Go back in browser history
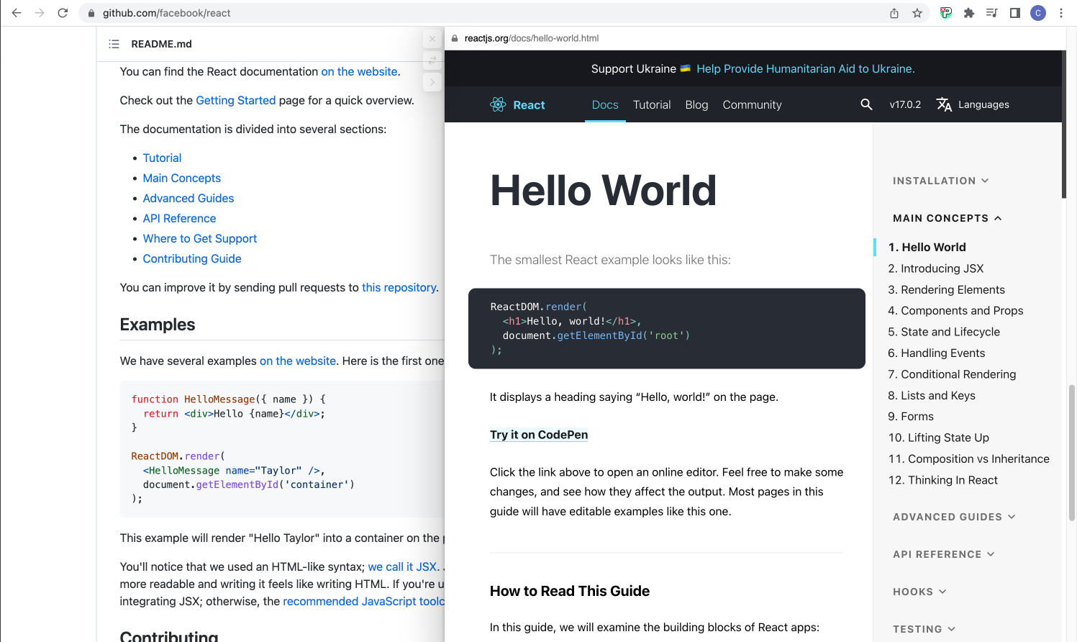Screen dimensions: 1077x642 (17, 13)
